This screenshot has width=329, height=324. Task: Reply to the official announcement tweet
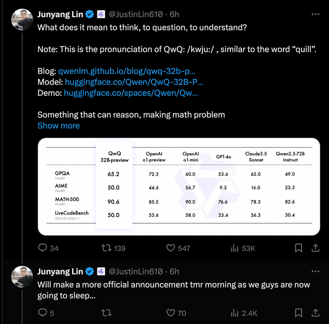coord(42,313)
